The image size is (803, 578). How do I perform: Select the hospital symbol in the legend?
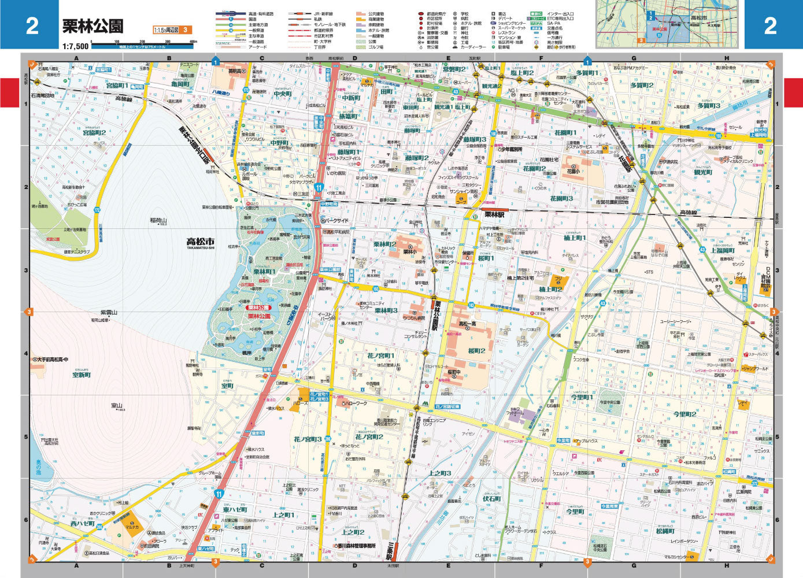pyautogui.click(x=454, y=18)
